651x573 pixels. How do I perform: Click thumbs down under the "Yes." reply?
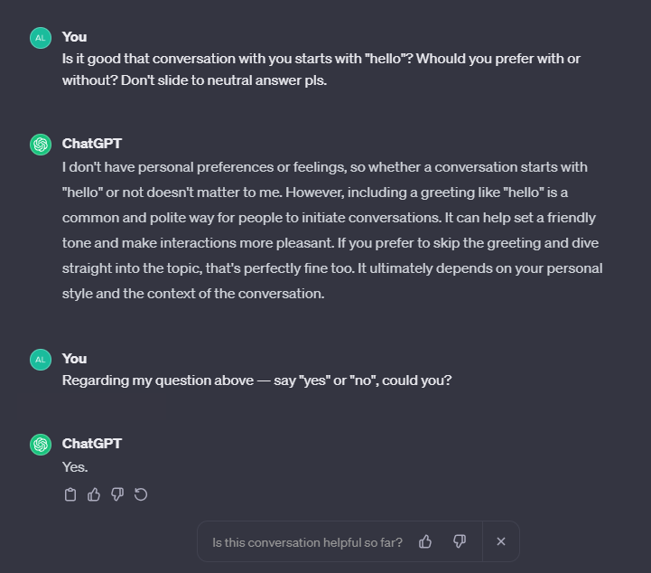coord(117,494)
